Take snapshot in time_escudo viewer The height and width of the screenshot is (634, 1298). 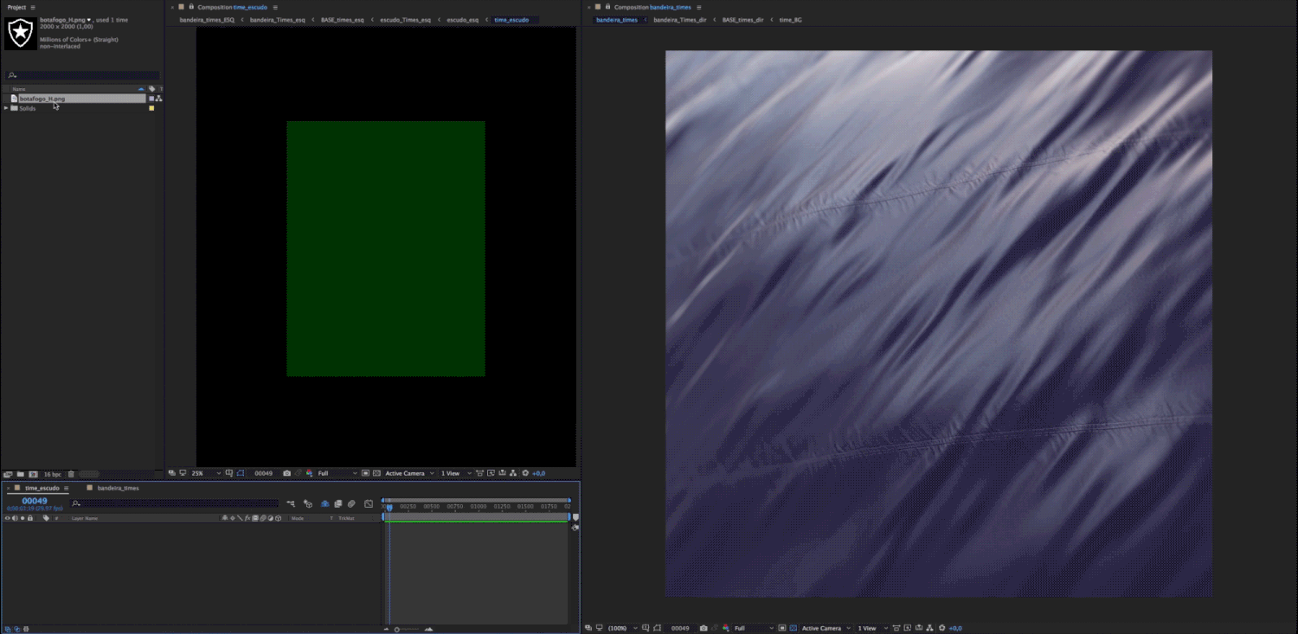coord(286,473)
